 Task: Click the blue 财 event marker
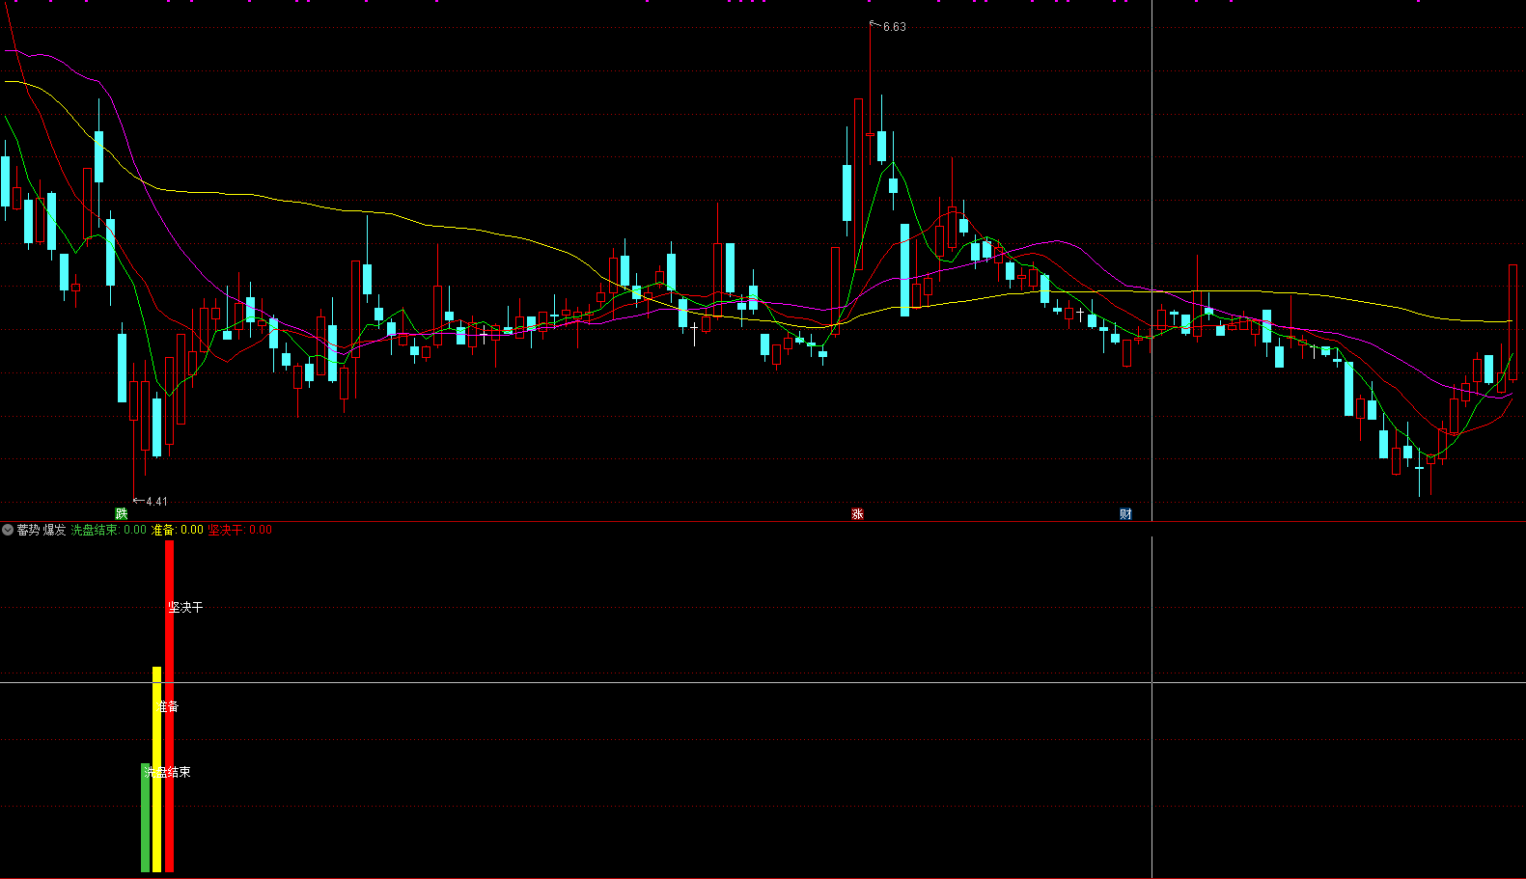1125,513
